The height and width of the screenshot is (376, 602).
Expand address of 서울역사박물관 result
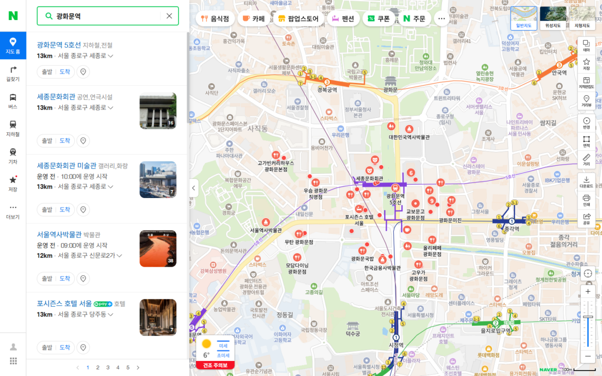119,256
